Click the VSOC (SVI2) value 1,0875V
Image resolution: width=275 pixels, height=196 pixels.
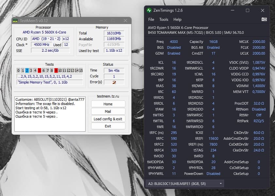pyautogui.click(x=259, y=62)
